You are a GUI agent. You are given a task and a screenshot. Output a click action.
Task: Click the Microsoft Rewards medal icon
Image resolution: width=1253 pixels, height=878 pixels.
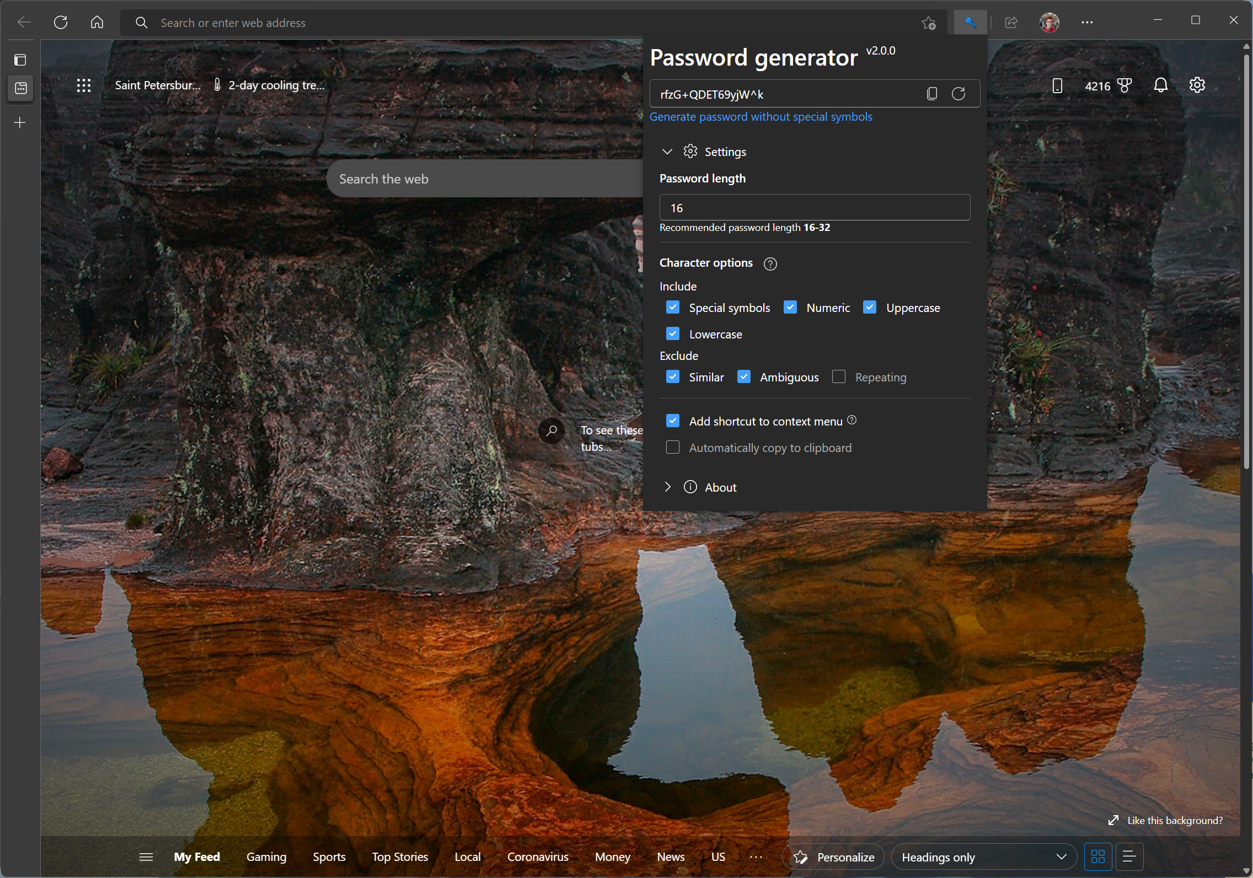(1124, 85)
